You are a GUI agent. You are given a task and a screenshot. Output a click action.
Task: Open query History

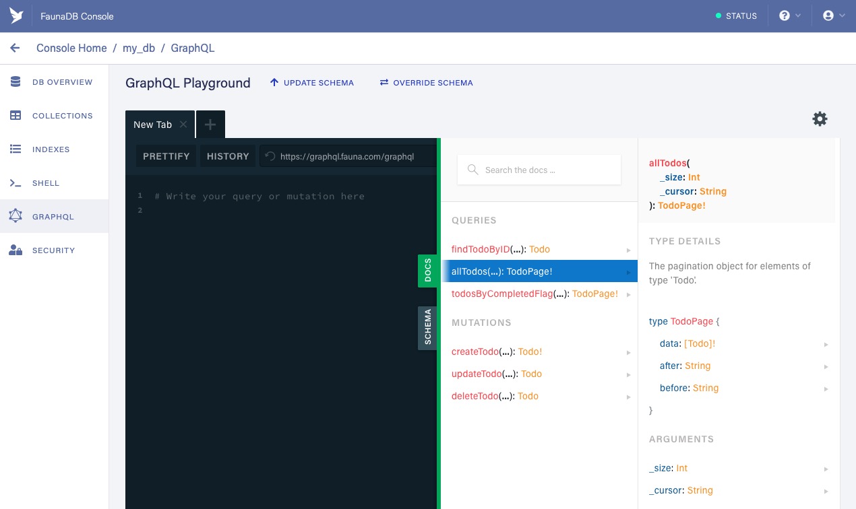tap(228, 156)
